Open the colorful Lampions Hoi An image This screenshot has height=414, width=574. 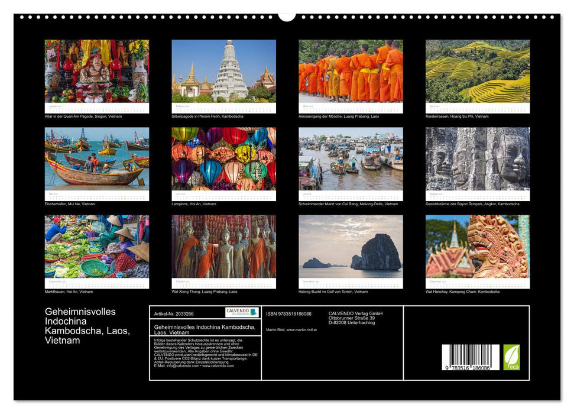tap(223, 159)
